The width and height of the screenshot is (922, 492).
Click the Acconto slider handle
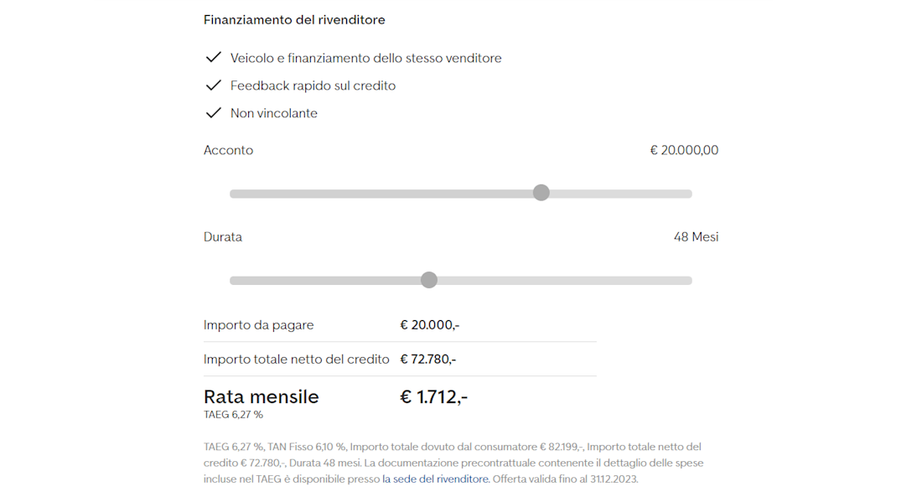pos(541,193)
